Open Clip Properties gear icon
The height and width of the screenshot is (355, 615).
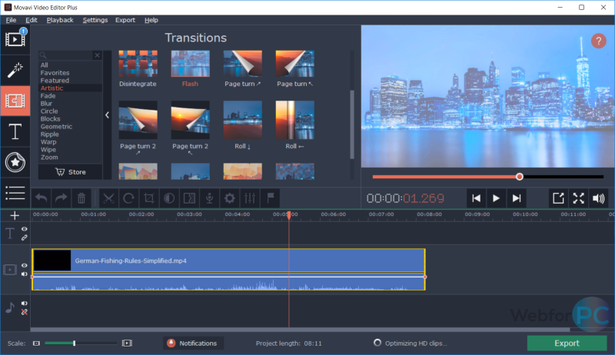(229, 197)
